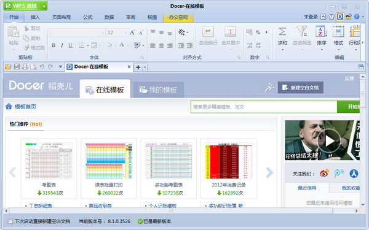The width and height of the screenshot is (369, 230).
Task: Click the percent style button
Action: click(258, 33)
